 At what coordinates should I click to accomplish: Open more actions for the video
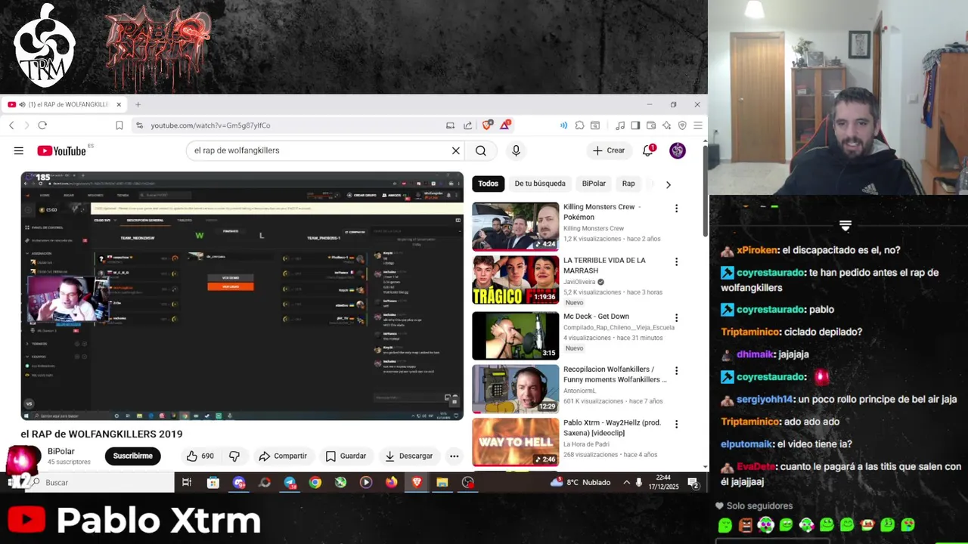coord(454,456)
